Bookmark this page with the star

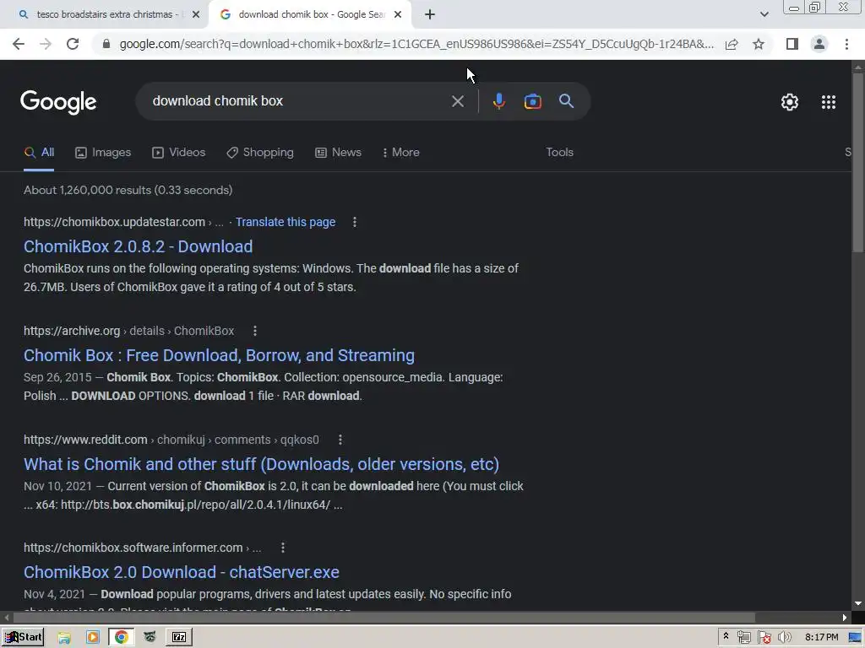pyautogui.click(x=759, y=44)
